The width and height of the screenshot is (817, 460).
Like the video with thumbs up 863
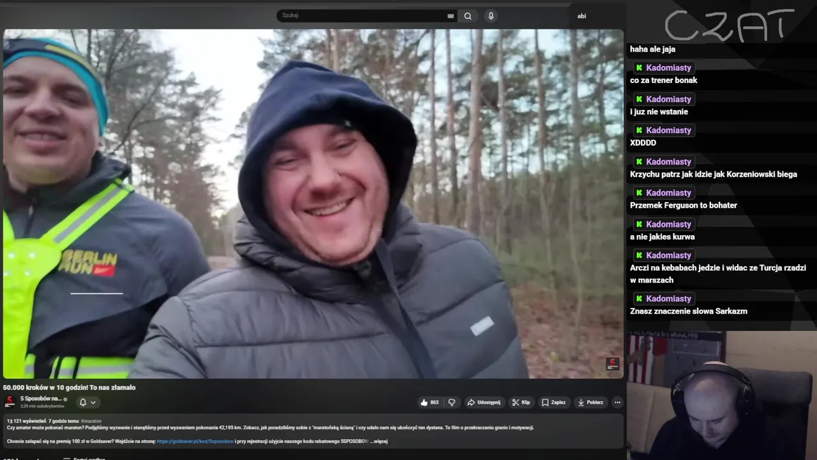coord(430,402)
